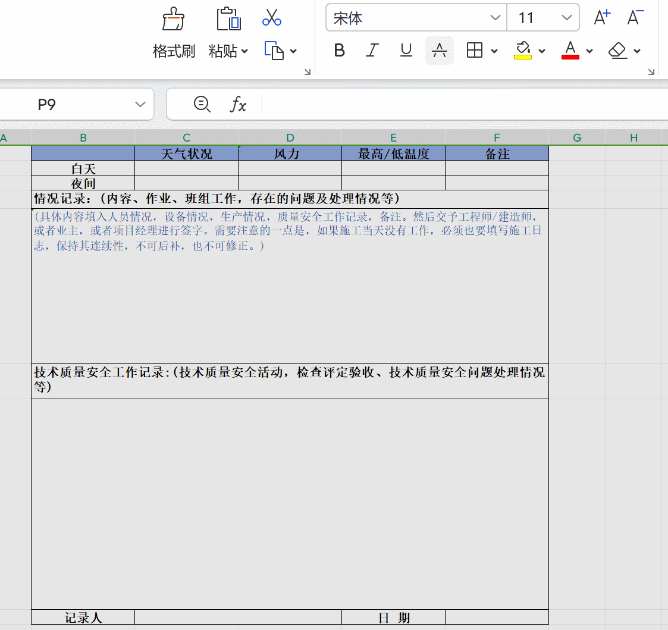Open the font color dropdown arrow
Image resolution: width=668 pixels, height=630 pixels.
coord(588,51)
